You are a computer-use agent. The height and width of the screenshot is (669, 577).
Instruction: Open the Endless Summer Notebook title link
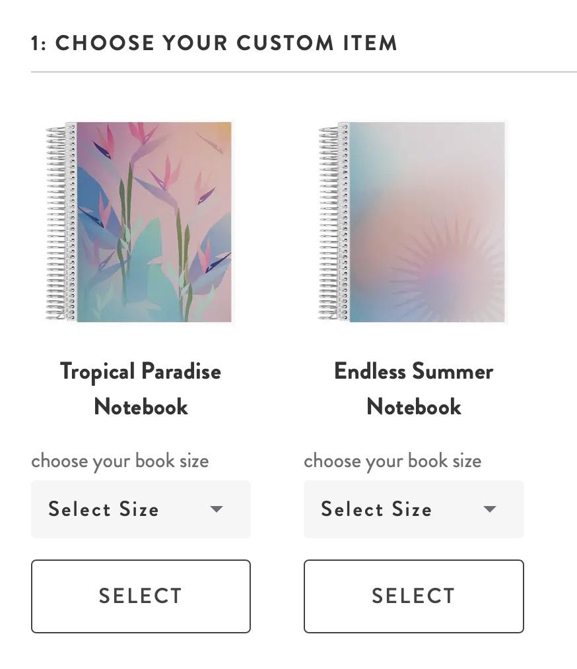point(413,389)
